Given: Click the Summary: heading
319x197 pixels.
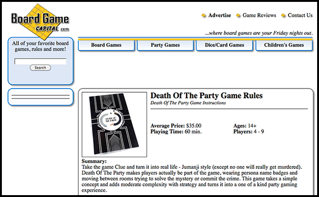Looking at the screenshot, I should click(94, 161).
